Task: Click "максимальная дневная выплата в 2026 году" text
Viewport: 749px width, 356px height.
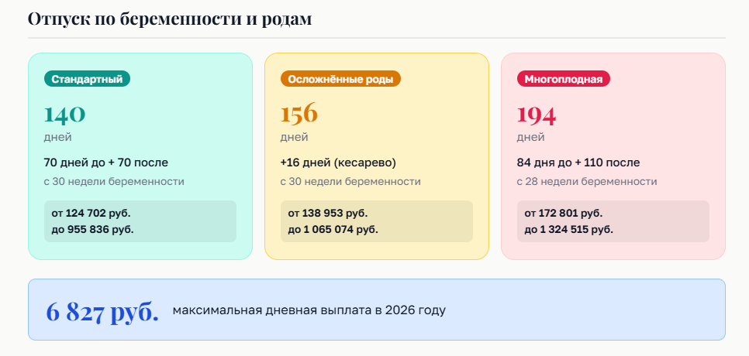Action: (x=309, y=310)
